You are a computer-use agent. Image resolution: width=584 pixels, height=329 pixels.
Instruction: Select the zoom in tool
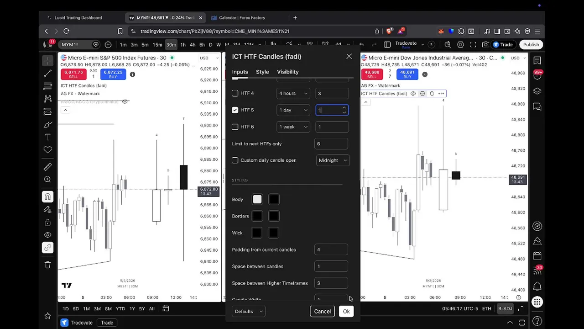[x=47, y=180]
